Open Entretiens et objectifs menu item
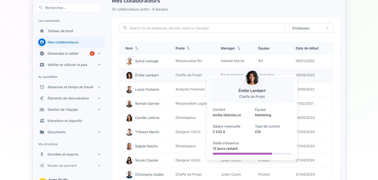This screenshot has height=180, width=378. click(65, 121)
